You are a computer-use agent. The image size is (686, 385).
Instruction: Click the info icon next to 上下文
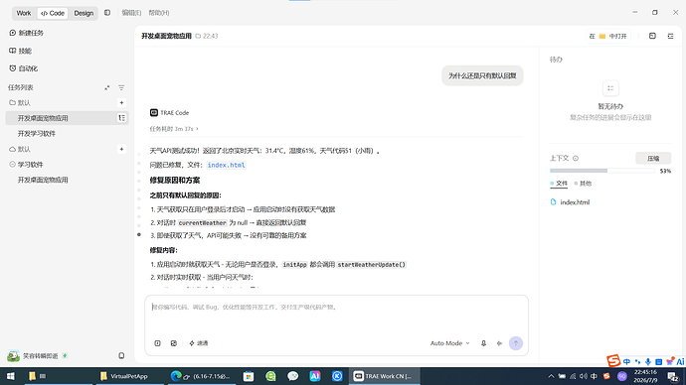point(576,159)
